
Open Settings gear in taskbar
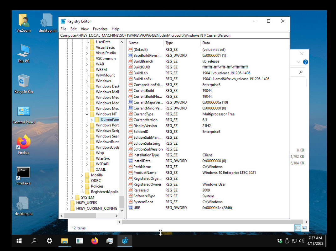pyautogui.click(x=49, y=241)
